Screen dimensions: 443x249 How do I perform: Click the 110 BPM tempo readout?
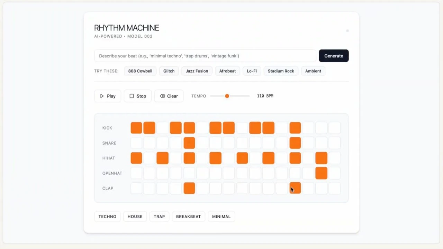pos(265,96)
